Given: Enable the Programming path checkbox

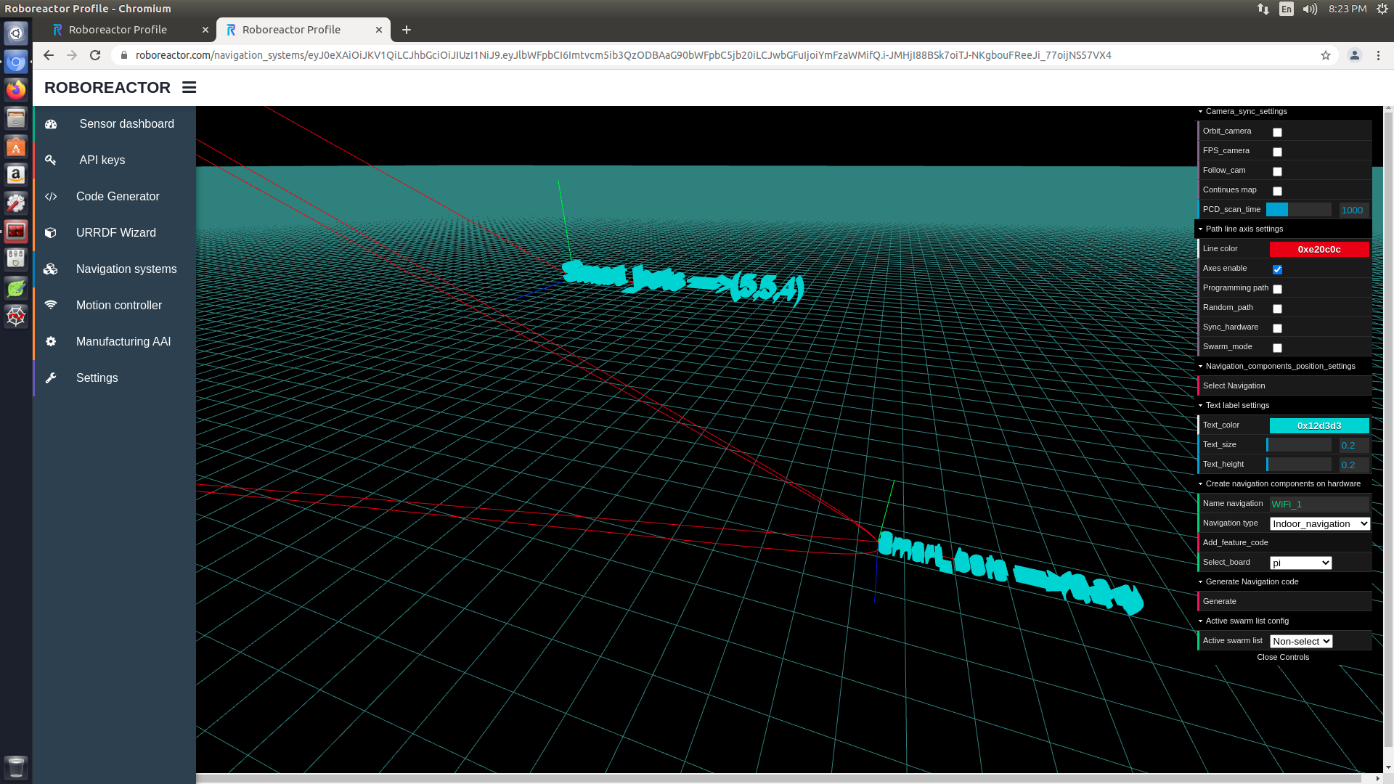Looking at the screenshot, I should 1277,289.
